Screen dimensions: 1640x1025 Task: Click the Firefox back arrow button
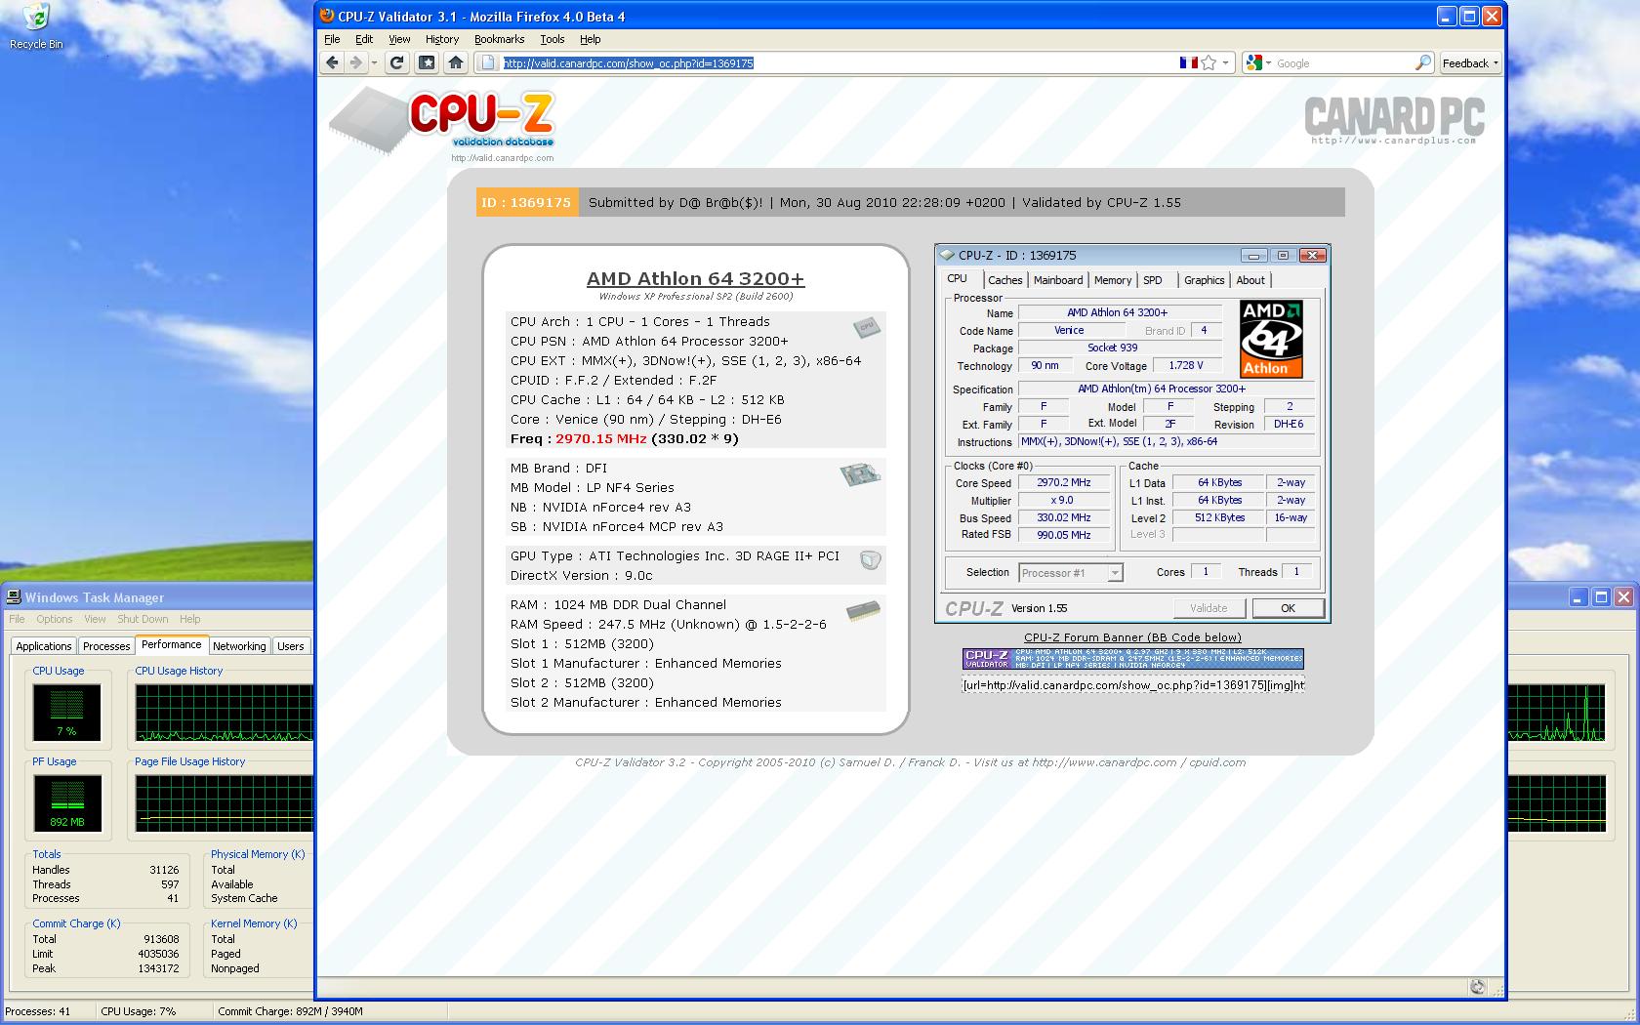[x=333, y=62]
